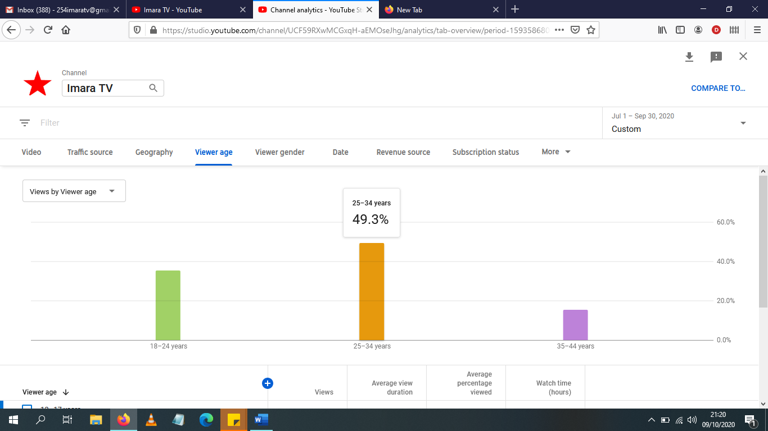
Task: Click the green 18–24 years bar
Action: click(168, 305)
